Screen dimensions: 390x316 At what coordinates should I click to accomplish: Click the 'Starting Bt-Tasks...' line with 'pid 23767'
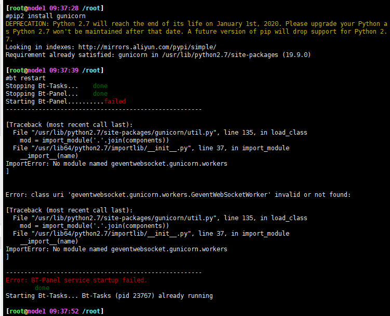[109, 296]
